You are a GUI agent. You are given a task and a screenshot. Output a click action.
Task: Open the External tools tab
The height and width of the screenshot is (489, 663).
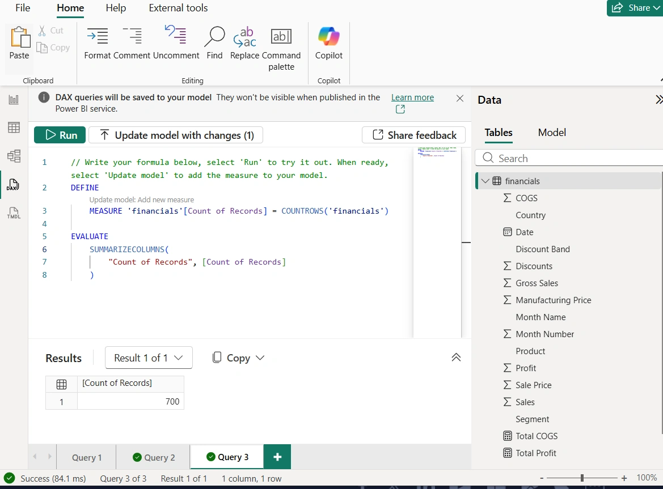pyautogui.click(x=178, y=8)
